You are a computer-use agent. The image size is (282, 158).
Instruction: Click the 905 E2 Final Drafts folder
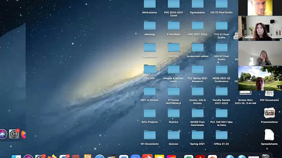[x=221, y=47]
